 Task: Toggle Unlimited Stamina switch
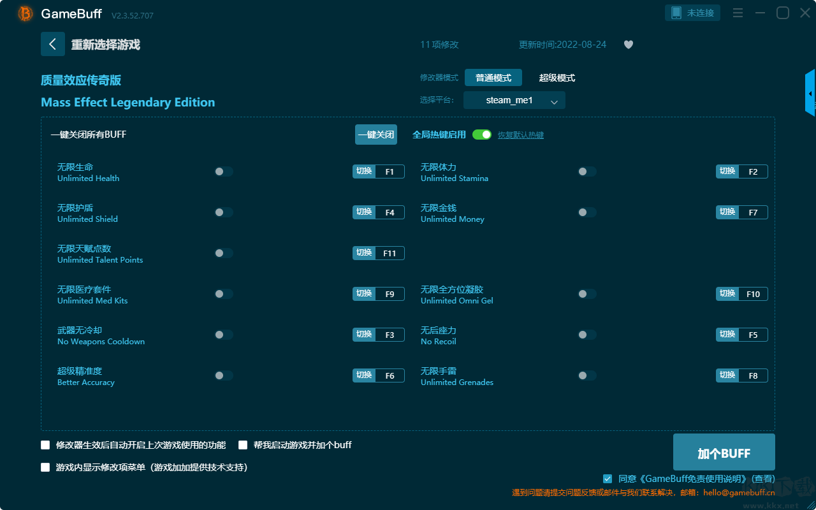point(587,171)
